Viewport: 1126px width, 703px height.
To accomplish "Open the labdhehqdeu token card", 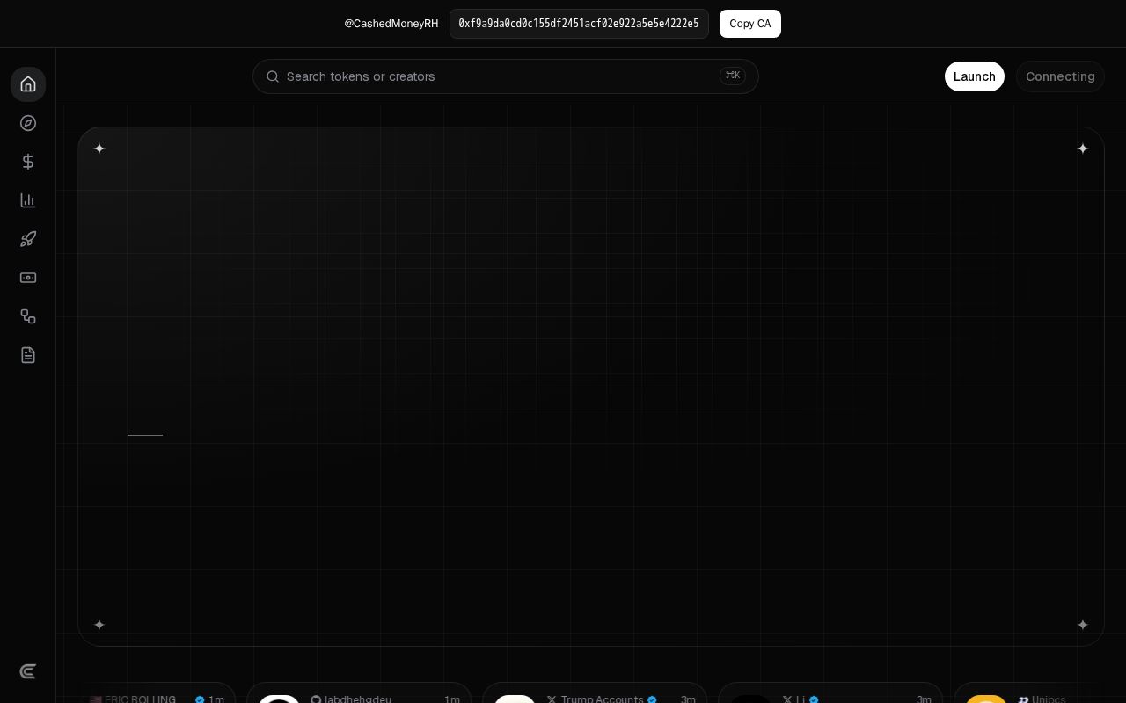I will point(359,692).
